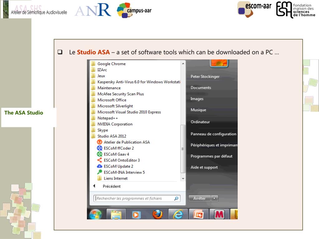Open Ordinateur from Start menu
Screen dimensions: 319x239
click(x=200, y=122)
